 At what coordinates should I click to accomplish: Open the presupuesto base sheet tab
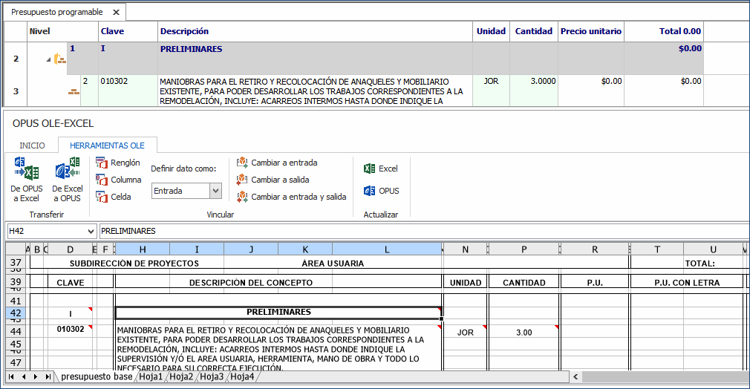click(x=97, y=376)
